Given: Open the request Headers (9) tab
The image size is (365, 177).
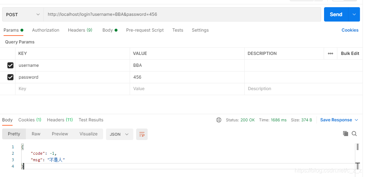Looking at the screenshot, I should click(80, 30).
